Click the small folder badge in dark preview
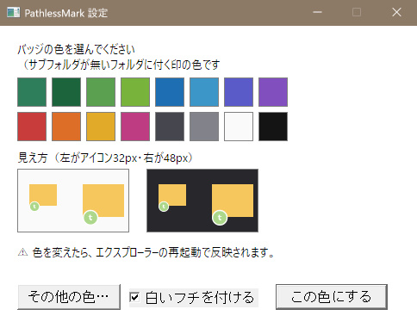Viewport: 417px width, 328px height. [164, 206]
